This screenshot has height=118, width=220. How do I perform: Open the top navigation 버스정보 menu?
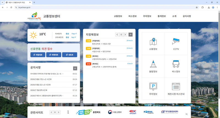[133, 16]
